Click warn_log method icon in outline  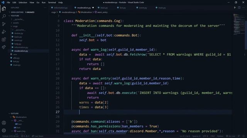click(x=15, y=131)
